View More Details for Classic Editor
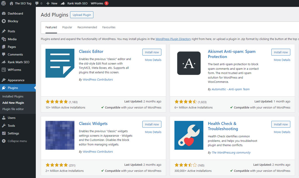The width and height of the screenshot is (299, 178). pos(153,60)
